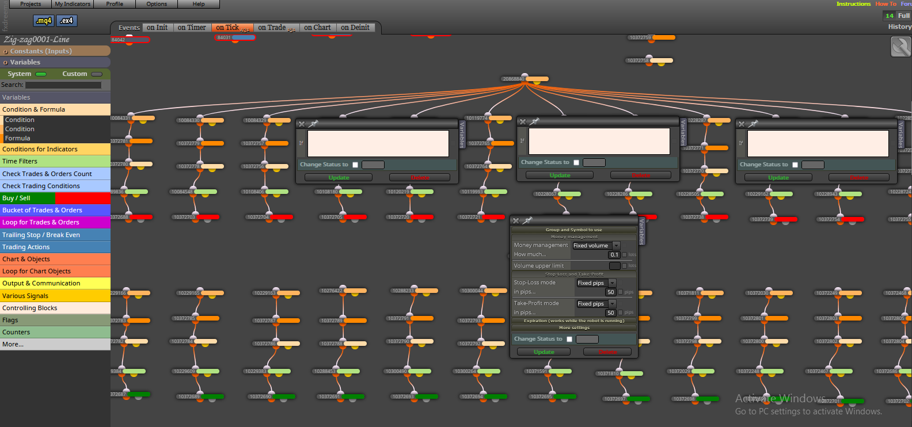Click the .ex4 compile icon
This screenshot has height=427, width=912.
click(67, 21)
